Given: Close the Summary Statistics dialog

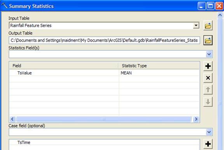Looking at the screenshot, I should click(x=219, y=6).
